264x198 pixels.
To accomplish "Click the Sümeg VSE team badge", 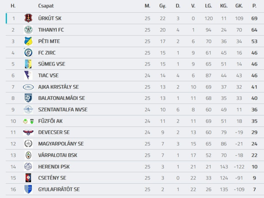I will coord(28,64).
